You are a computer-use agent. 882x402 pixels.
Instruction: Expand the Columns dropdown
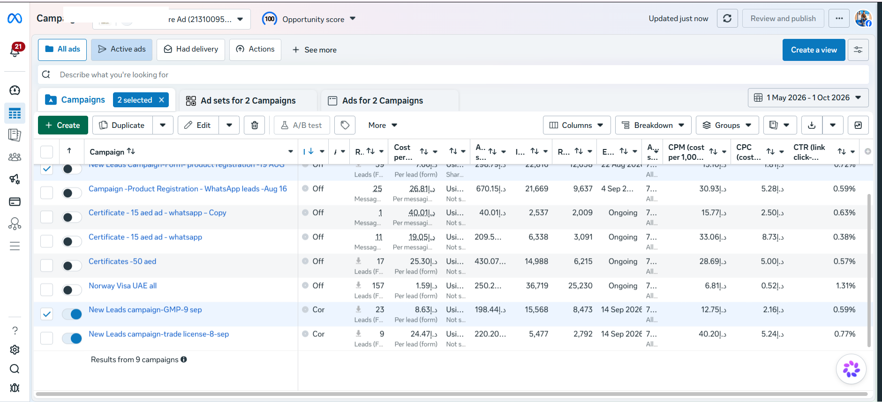[x=577, y=125]
